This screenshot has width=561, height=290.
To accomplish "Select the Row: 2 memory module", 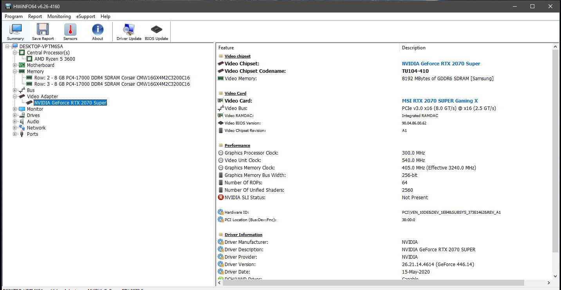I will (x=112, y=78).
